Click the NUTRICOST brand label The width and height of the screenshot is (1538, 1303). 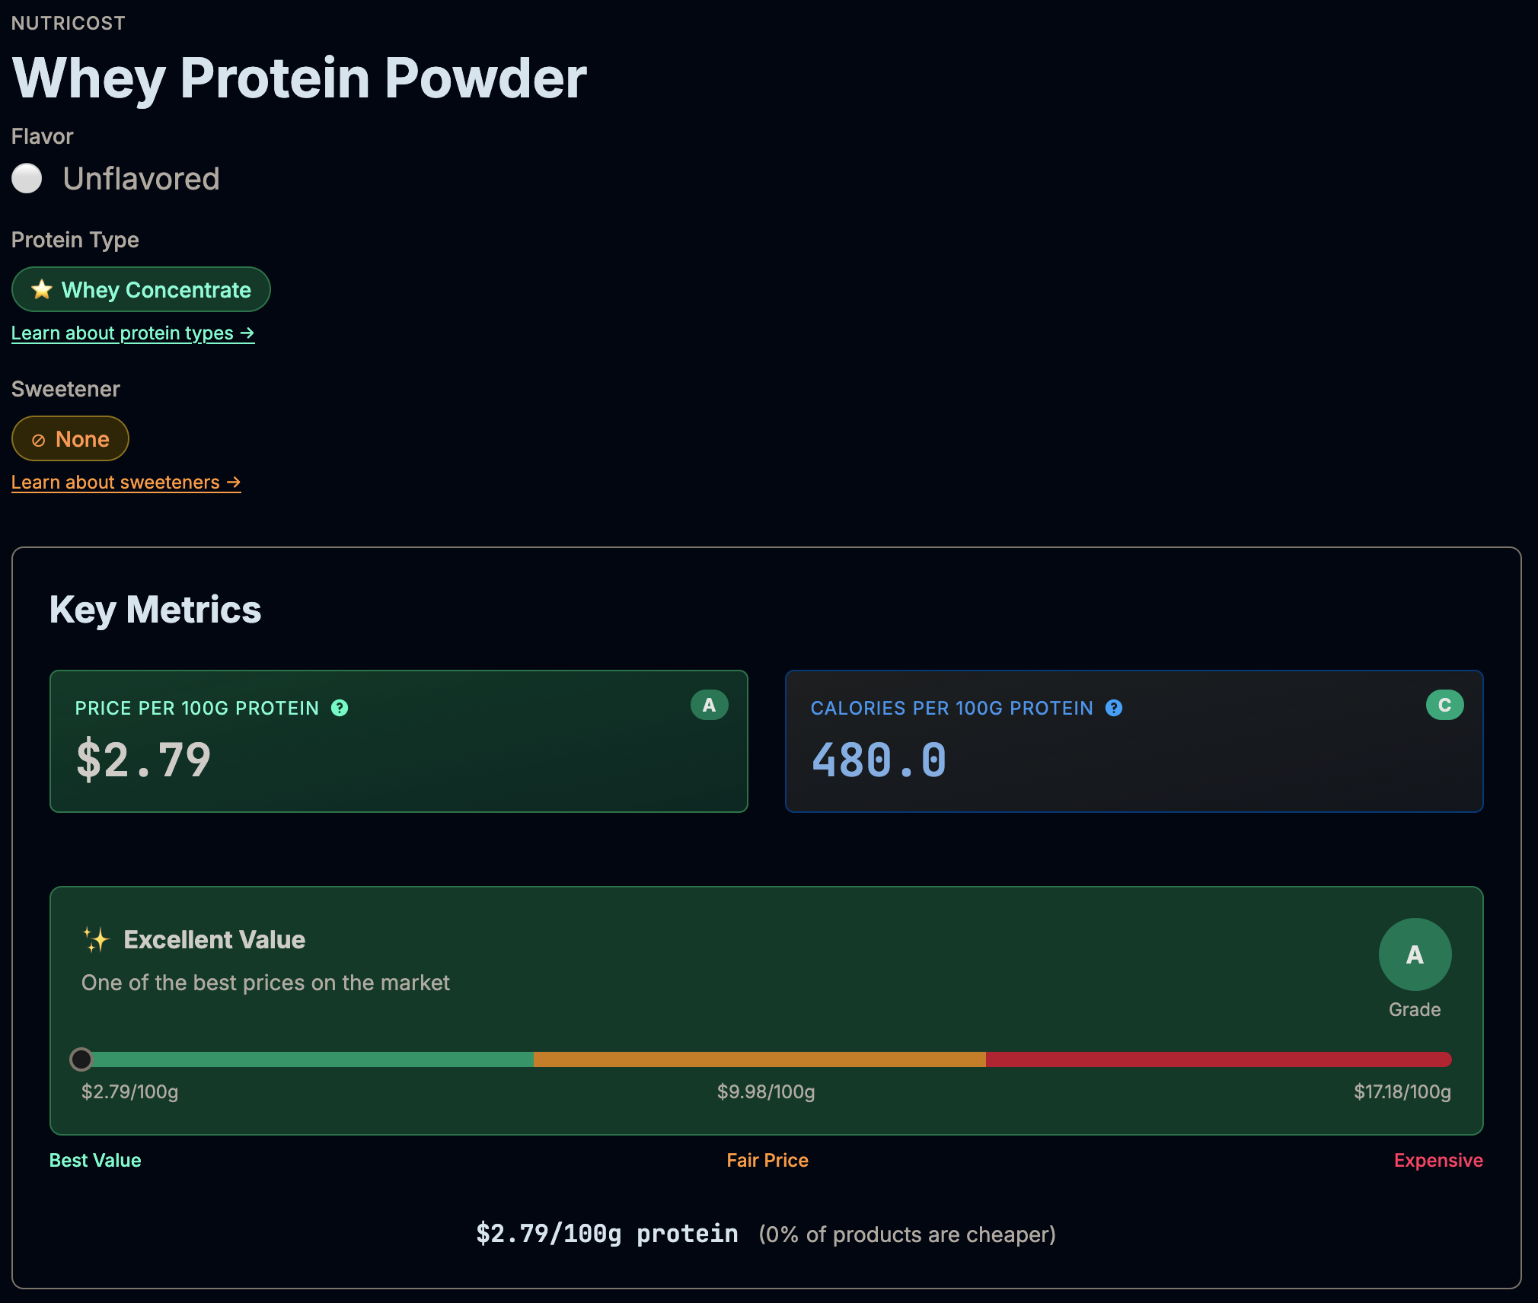(68, 22)
